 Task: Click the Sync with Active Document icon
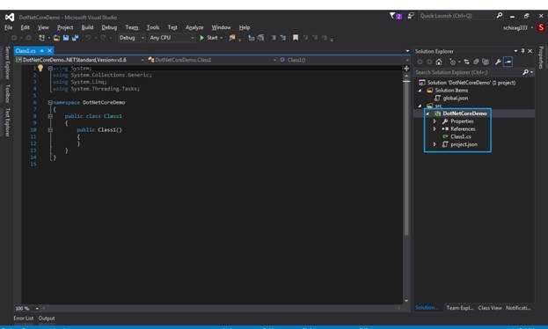[466, 62]
